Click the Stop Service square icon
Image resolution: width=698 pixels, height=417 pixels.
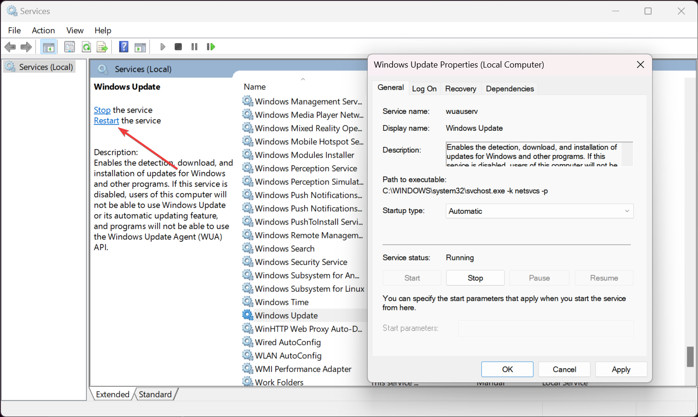click(x=178, y=47)
